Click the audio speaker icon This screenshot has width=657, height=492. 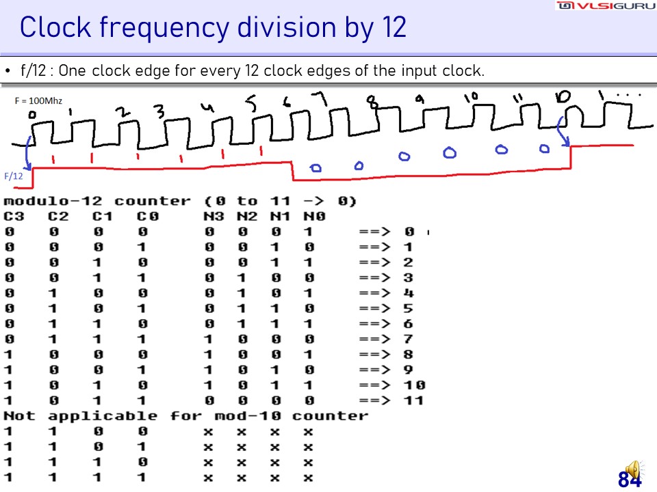pyautogui.click(x=634, y=469)
